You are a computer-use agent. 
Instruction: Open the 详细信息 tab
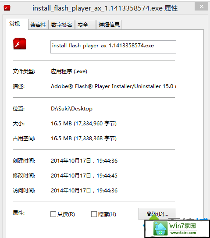109,25
